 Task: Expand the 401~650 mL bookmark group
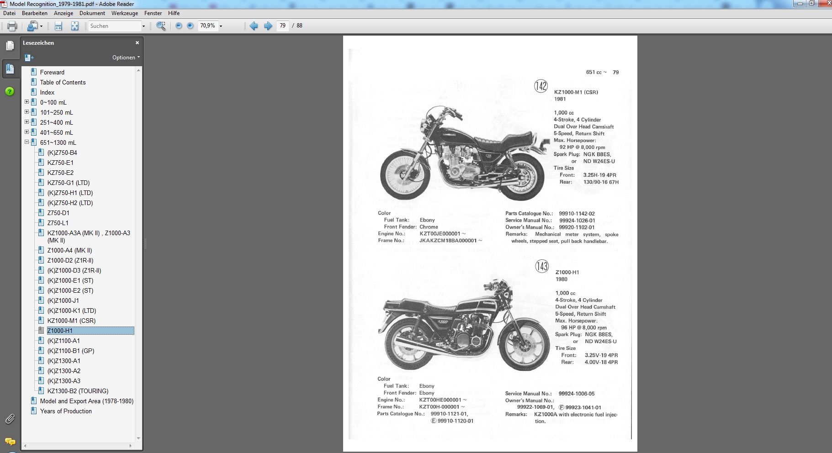coord(26,132)
